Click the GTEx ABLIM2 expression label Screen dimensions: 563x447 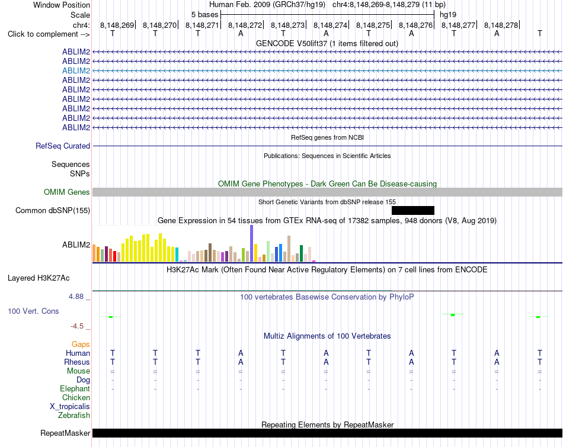click(76, 245)
